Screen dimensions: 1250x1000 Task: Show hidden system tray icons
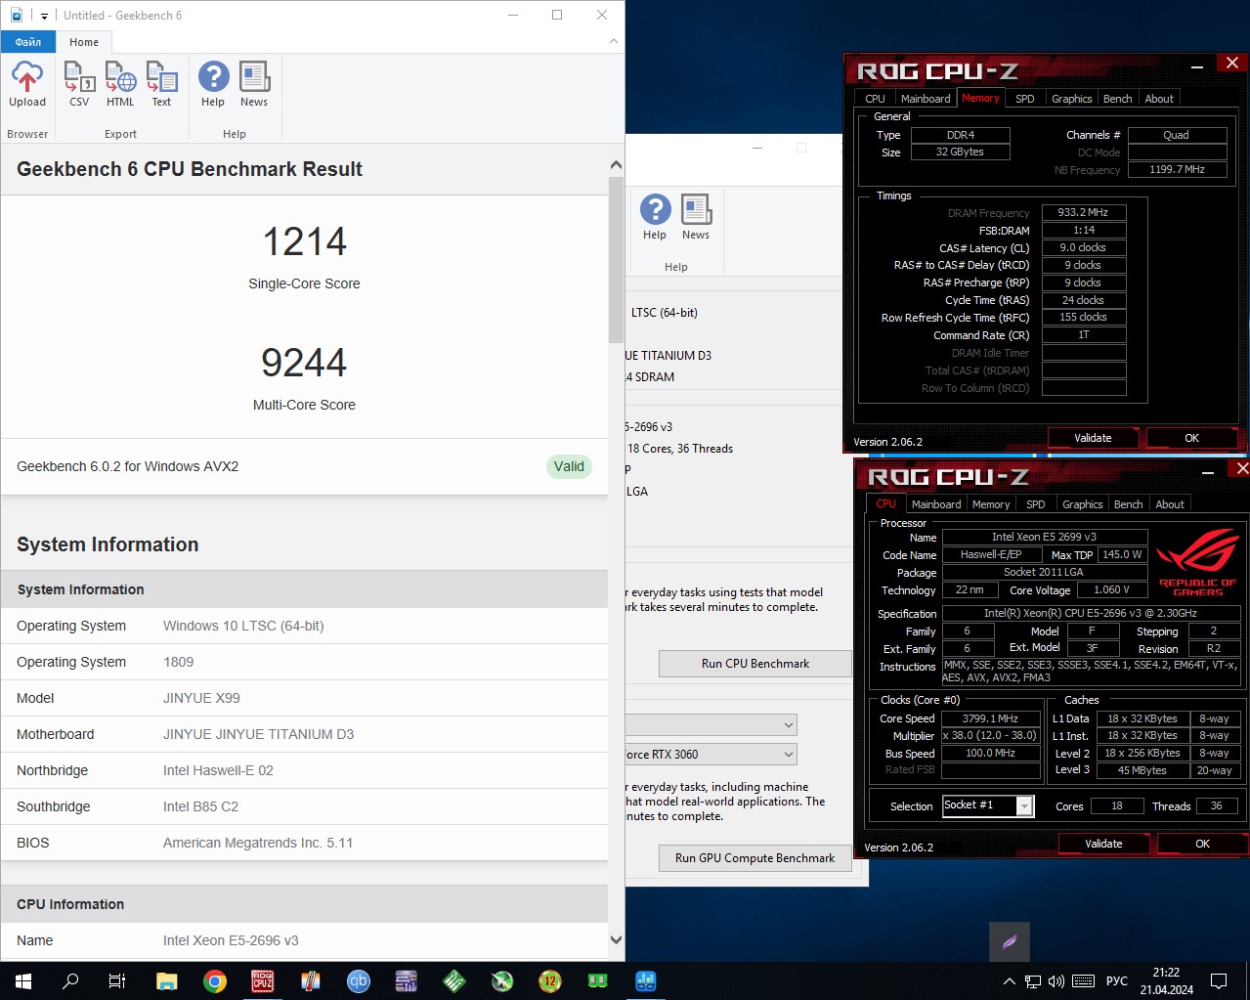coord(1009,980)
